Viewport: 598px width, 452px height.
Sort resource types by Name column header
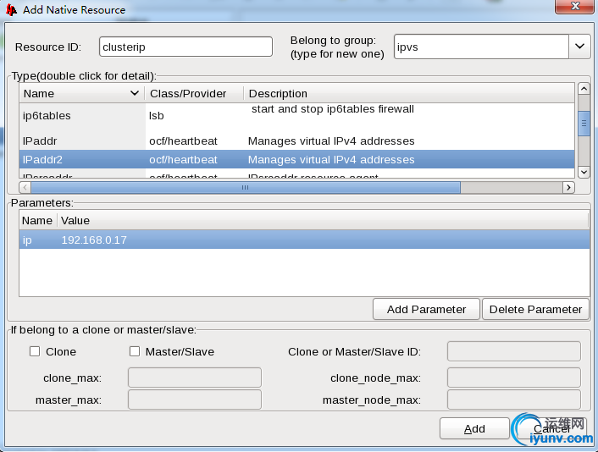click(x=81, y=93)
